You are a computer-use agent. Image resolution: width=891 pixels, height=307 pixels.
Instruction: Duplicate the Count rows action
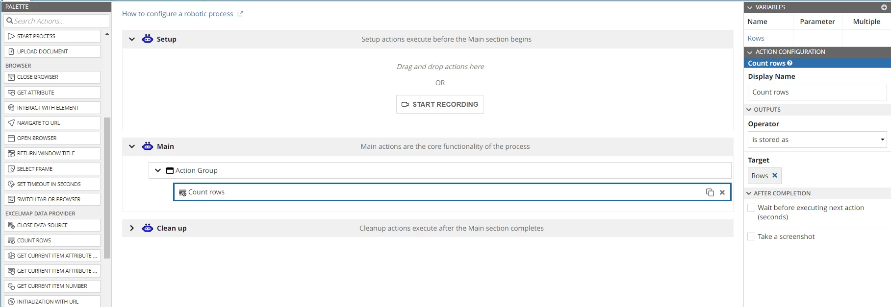click(710, 192)
